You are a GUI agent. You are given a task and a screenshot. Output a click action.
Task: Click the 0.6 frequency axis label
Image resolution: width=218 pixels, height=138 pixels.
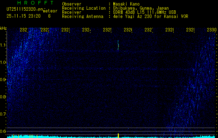[3, 131]
